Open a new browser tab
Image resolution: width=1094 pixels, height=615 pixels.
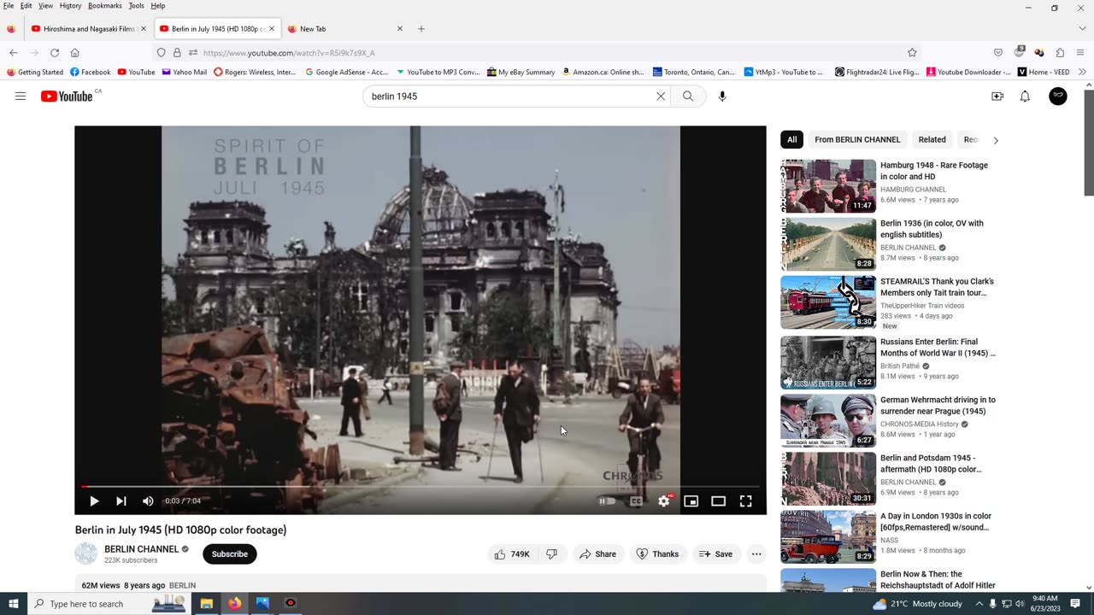pyautogui.click(x=421, y=29)
